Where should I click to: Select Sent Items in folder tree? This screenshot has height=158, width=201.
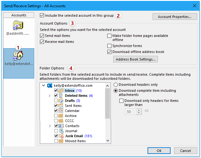pos(73,106)
